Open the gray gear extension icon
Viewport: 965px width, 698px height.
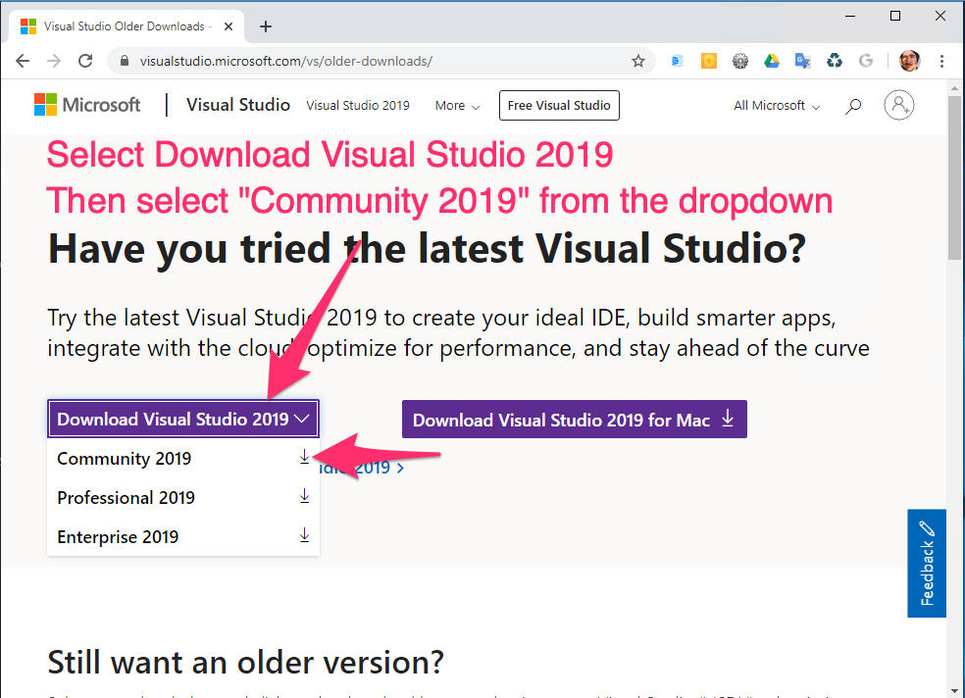coord(740,61)
